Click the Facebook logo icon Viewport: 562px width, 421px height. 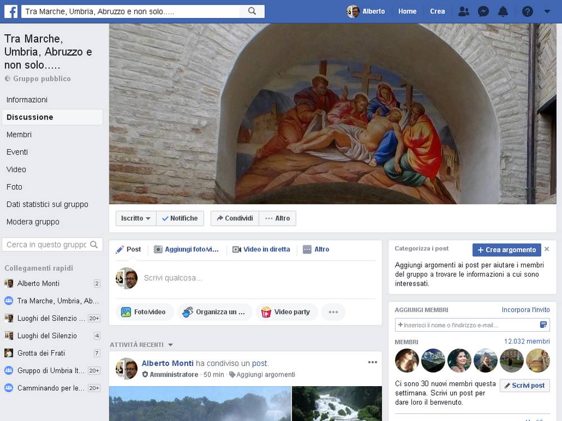pos(11,11)
